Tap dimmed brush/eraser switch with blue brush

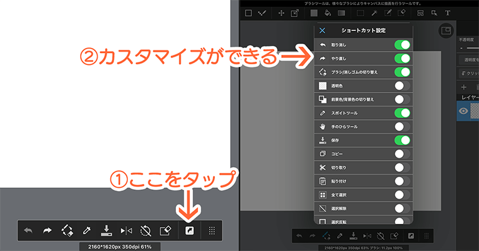(326, 236)
